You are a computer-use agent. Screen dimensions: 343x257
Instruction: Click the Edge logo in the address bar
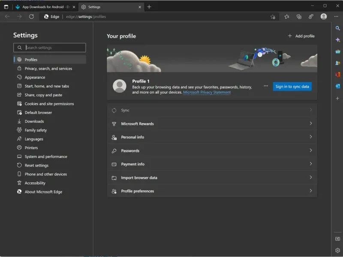46,17
